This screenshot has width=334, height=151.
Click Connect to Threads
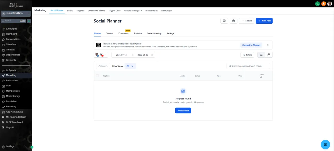(251, 45)
